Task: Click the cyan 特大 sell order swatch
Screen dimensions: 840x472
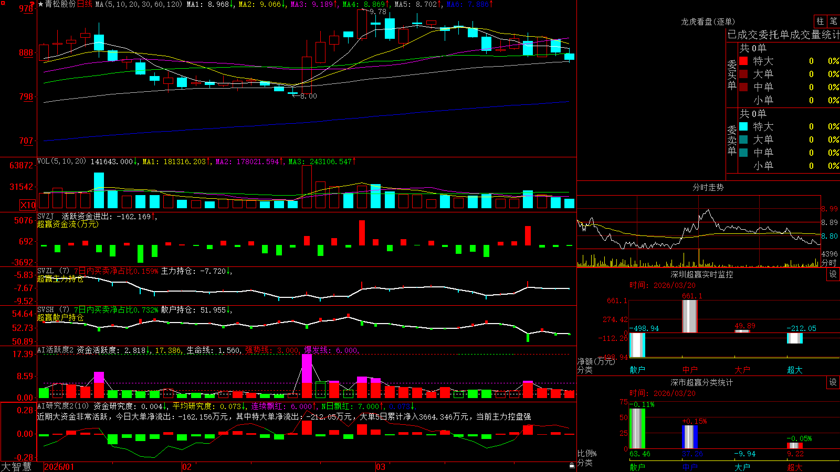Action: 743,126
